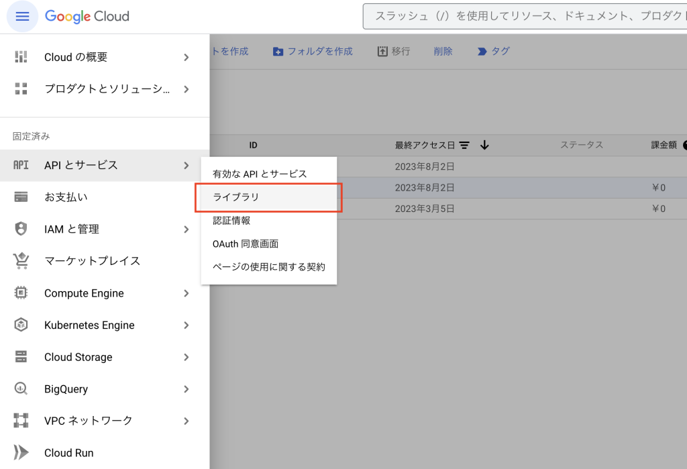This screenshot has width=687, height=469.
Task: Open 有効な API とサービス
Action: pos(268,174)
